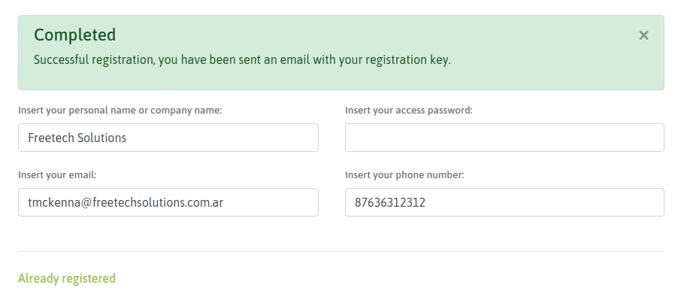Image resolution: width=678 pixels, height=294 pixels.
Task: Click the 'Insert your personal name or company name' label
Action: 120,111
